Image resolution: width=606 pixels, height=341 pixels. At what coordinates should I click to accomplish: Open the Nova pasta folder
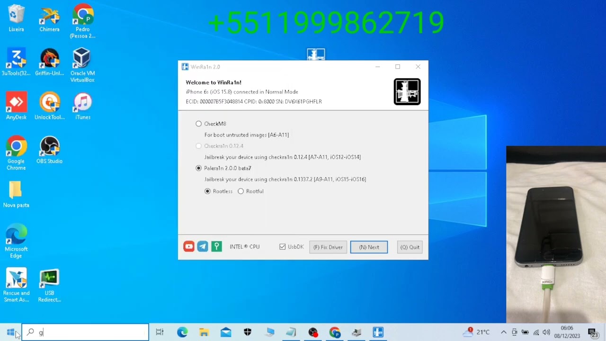(x=16, y=194)
